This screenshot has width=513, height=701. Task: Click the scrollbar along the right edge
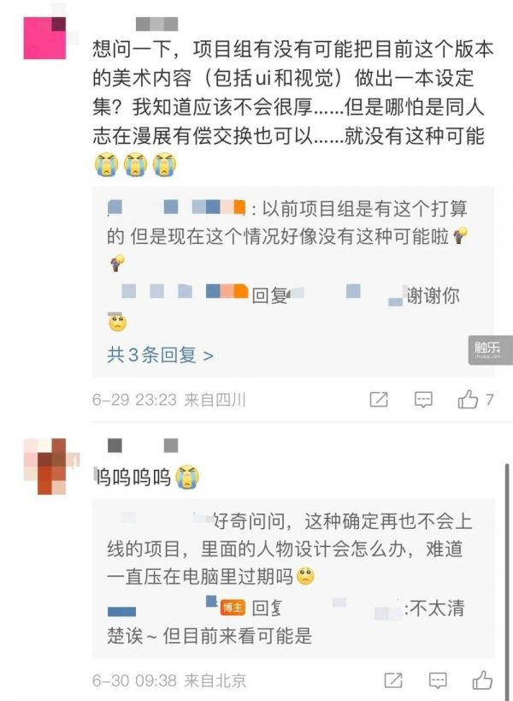pyautogui.click(x=507, y=581)
